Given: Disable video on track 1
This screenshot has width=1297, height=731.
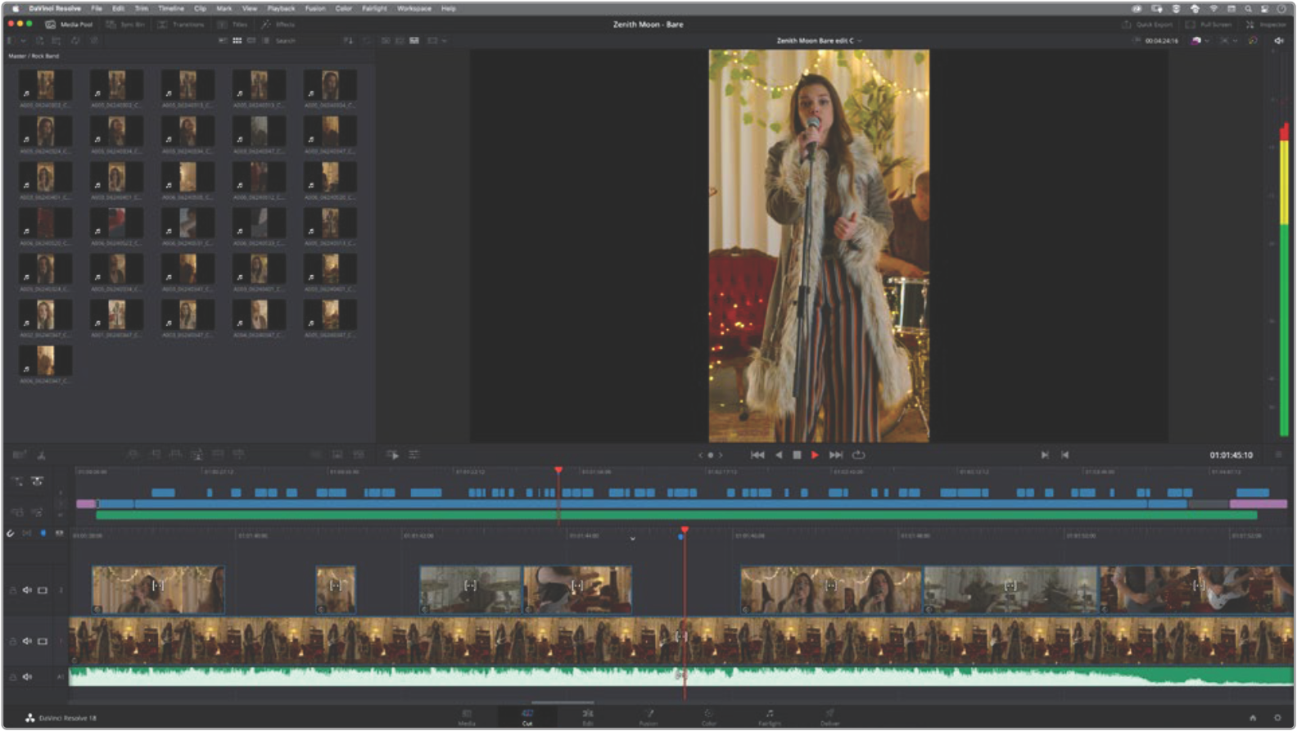Looking at the screenshot, I should pyautogui.click(x=43, y=642).
